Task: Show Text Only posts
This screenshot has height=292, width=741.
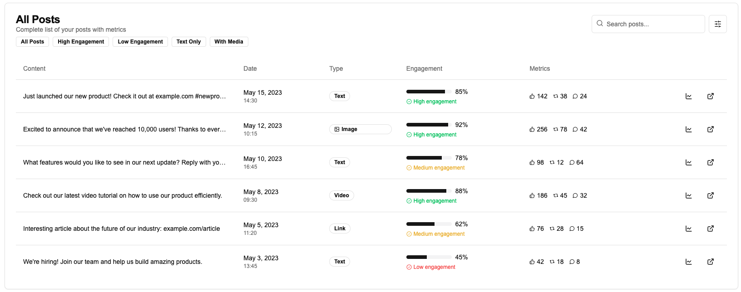Action: (x=188, y=42)
